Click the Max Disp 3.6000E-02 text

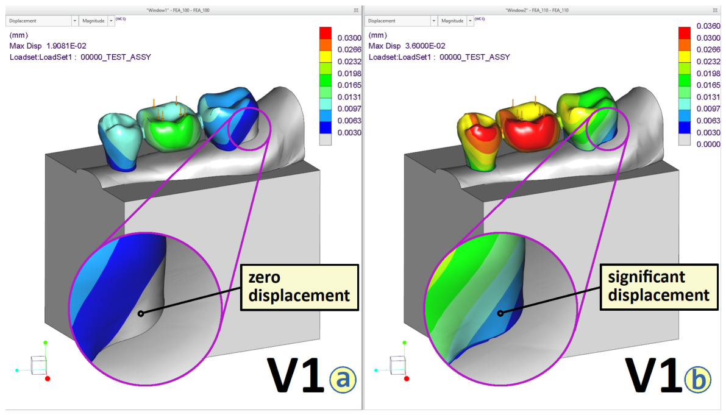tap(407, 46)
